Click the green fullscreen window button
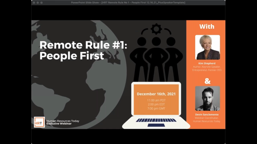257x144 pixels. [x=41, y=3]
